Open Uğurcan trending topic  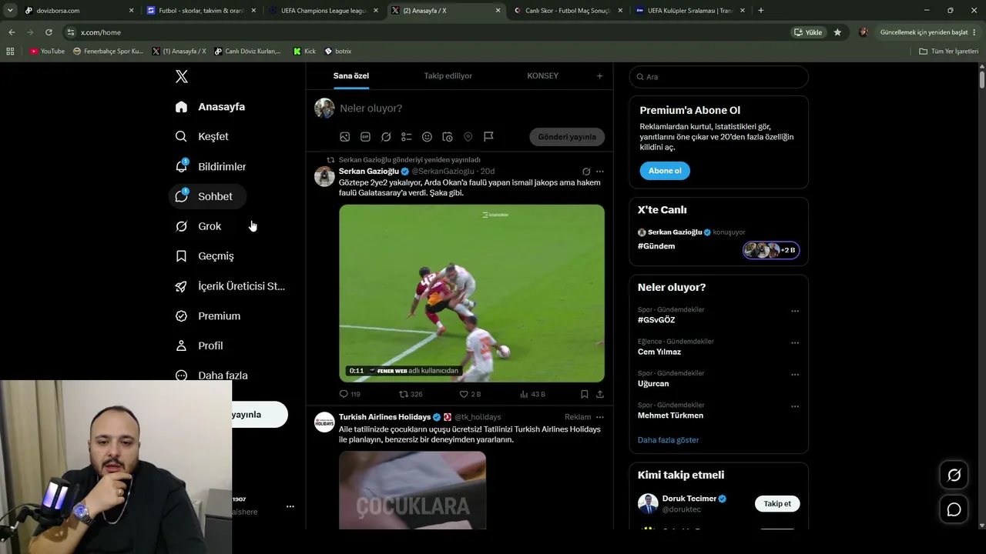pos(653,384)
